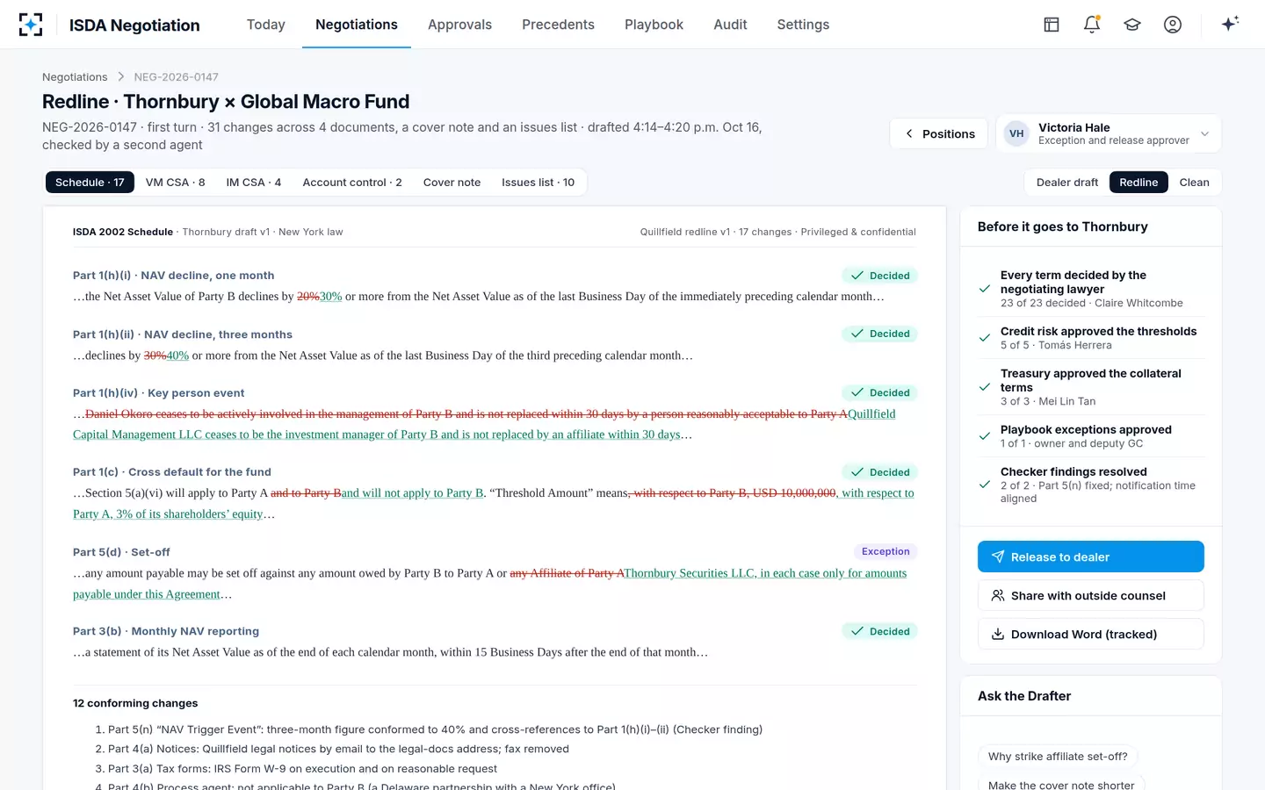
Task: Open the notifications bell
Action: pyautogui.click(x=1092, y=25)
